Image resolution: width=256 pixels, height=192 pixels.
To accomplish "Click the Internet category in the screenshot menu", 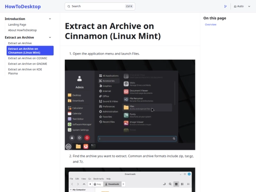I will point(105,91).
